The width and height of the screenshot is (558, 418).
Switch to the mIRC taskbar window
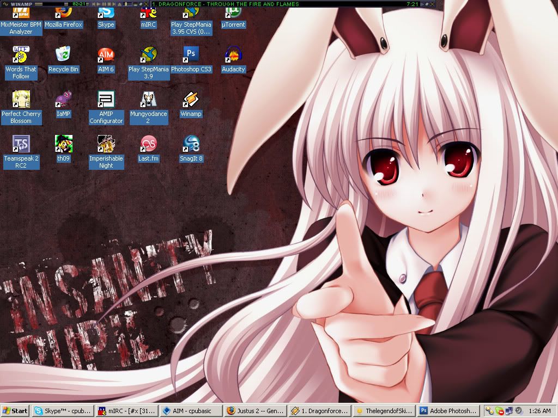pyautogui.click(x=126, y=411)
